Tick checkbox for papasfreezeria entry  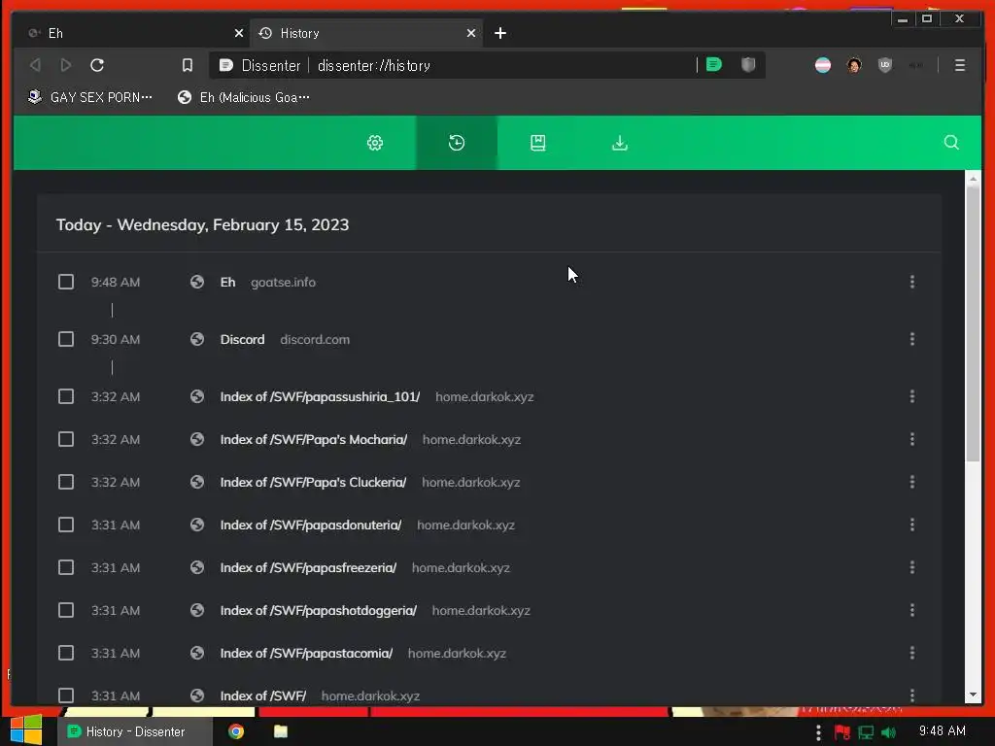coord(66,567)
